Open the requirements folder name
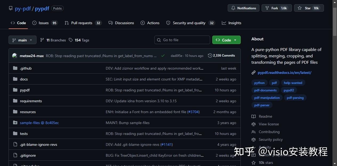 [x=31, y=101]
